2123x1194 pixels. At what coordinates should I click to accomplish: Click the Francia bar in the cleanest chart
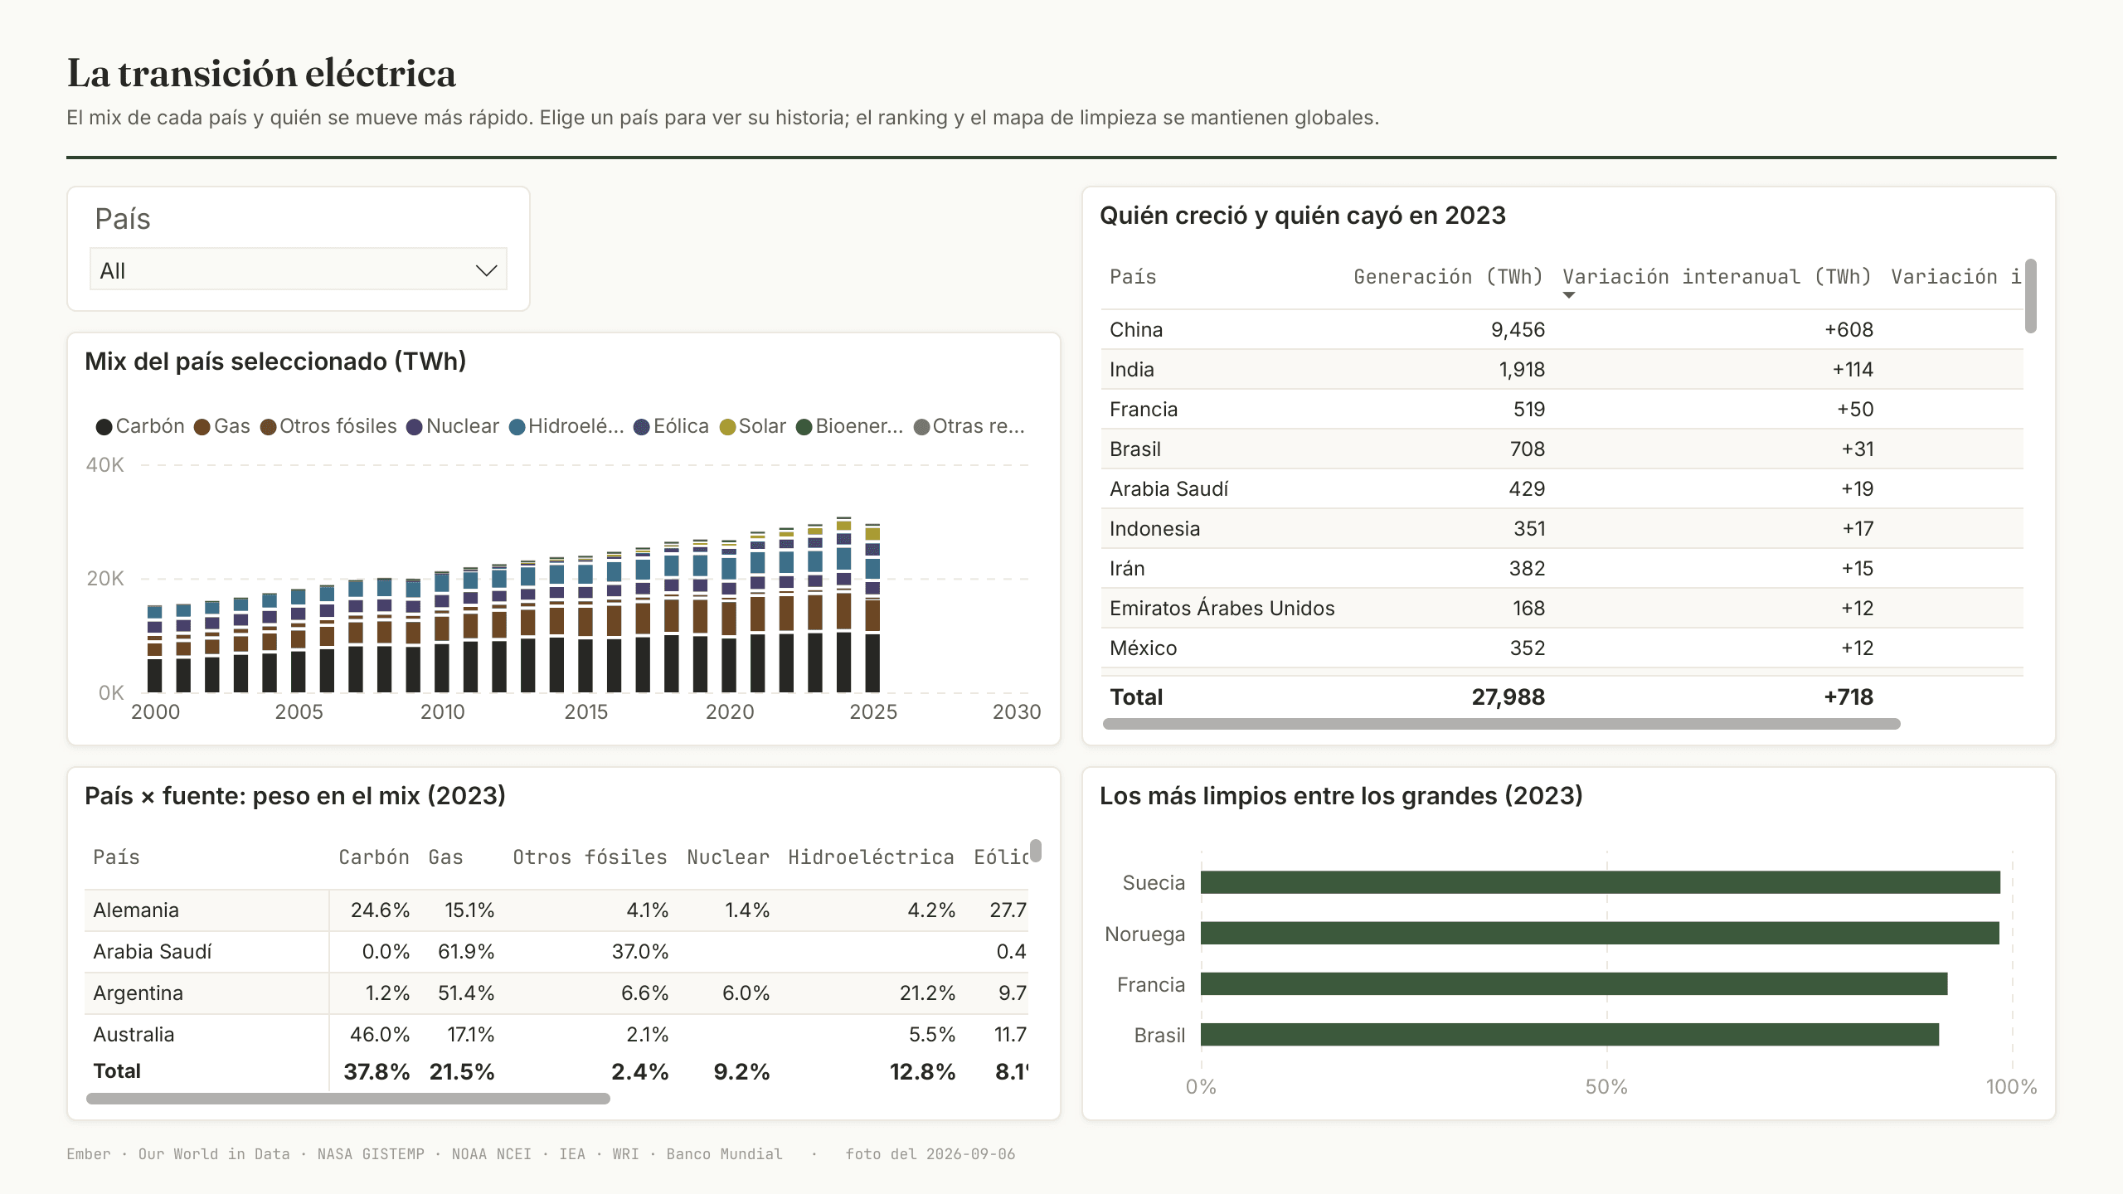coord(1574,984)
